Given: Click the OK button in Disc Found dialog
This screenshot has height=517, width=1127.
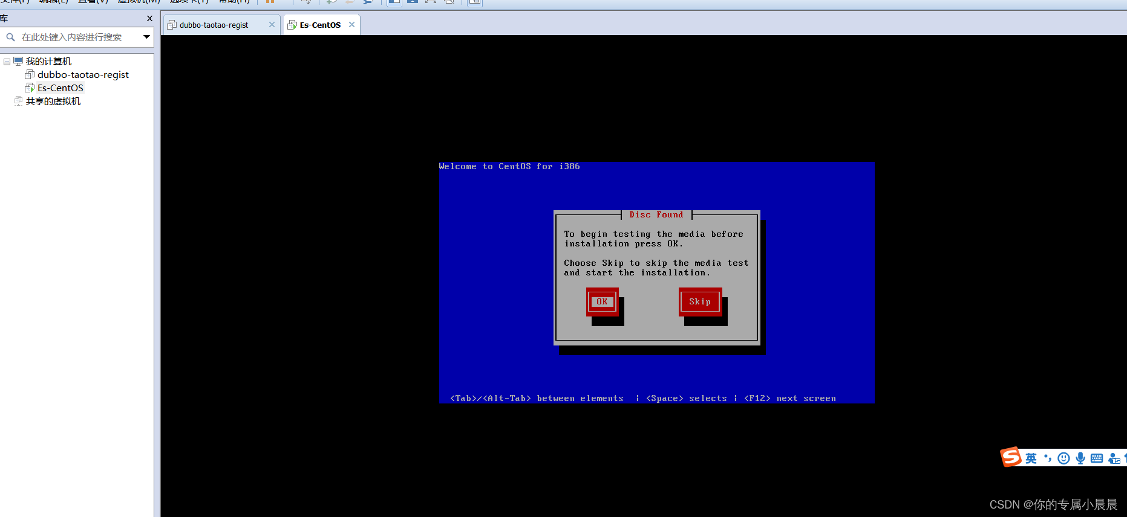Looking at the screenshot, I should coord(602,301).
